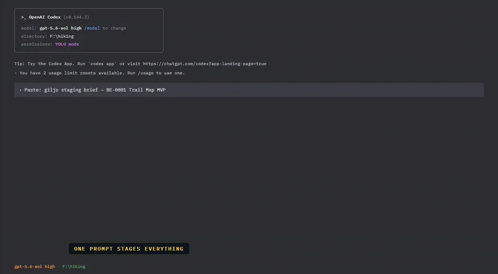Click the "OpenAI Codex" title text
Image resolution: width=498 pixels, height=274 pixels.
45,17
